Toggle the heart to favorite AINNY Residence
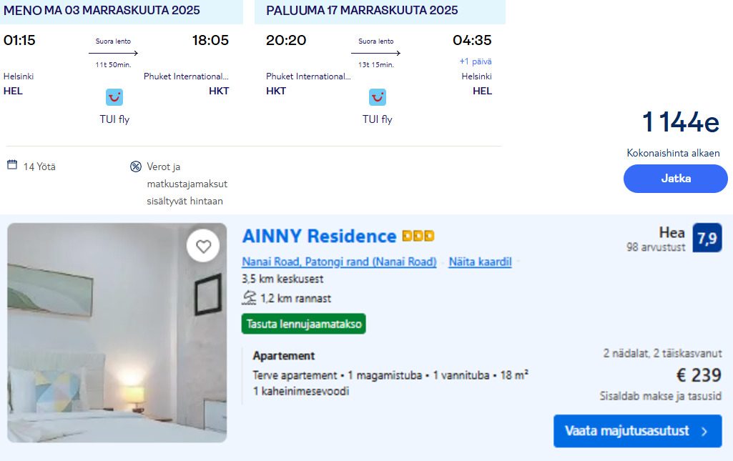Image resolution: width=733 pixels, height=461 pixels. click(203, 245)
